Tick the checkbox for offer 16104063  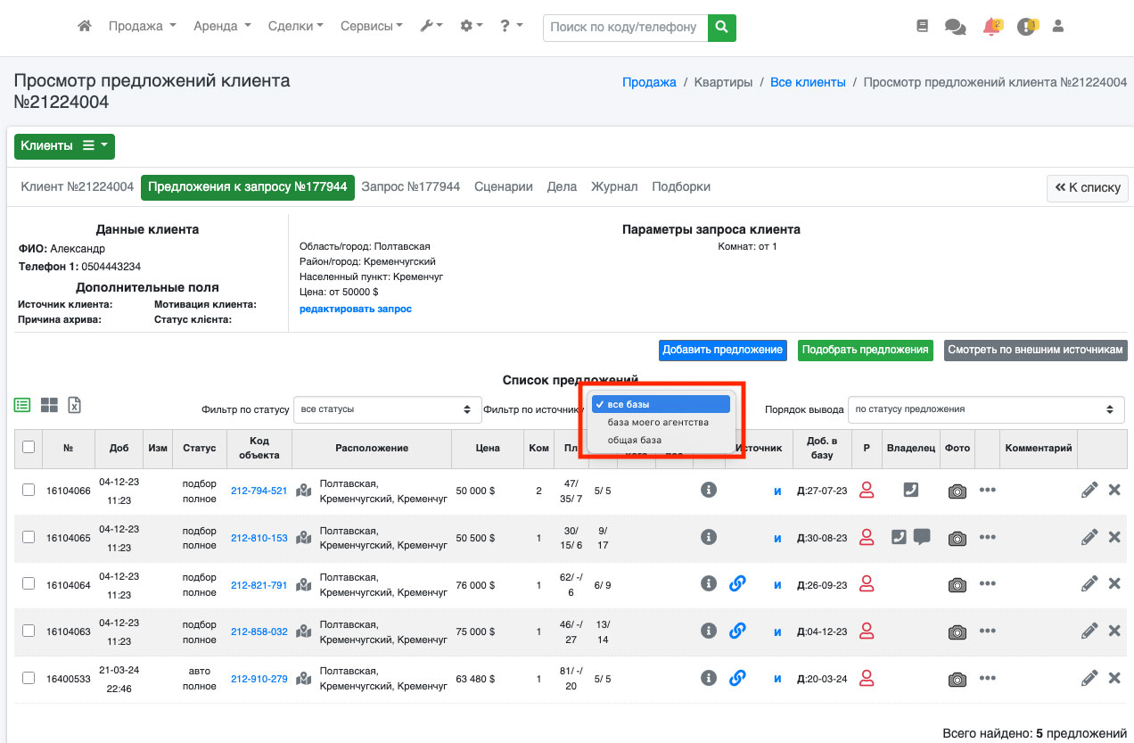pyautogui.click(x=29, y=631)
